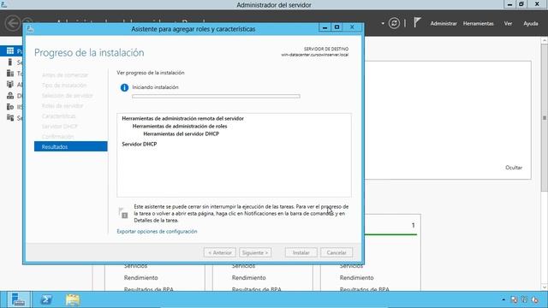The image size is (548, 308).
Task: Select the local server icon in the sidebar
Action: click(10, 62)
